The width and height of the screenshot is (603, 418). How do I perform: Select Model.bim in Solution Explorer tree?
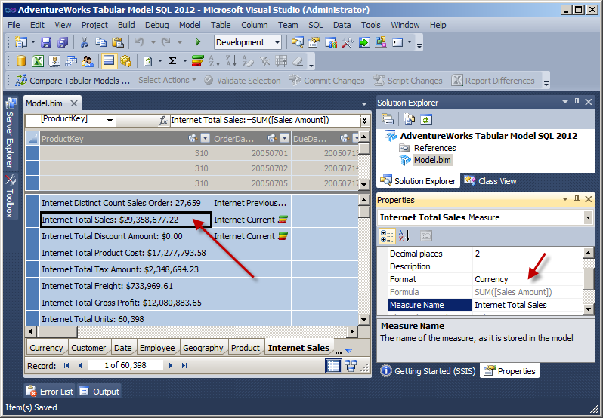(432, 160)
